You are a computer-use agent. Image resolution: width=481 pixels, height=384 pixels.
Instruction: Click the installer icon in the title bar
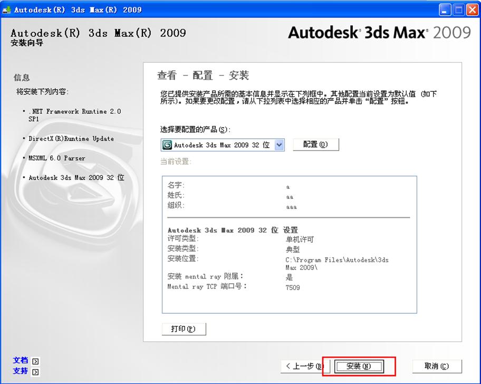[6, 10]
